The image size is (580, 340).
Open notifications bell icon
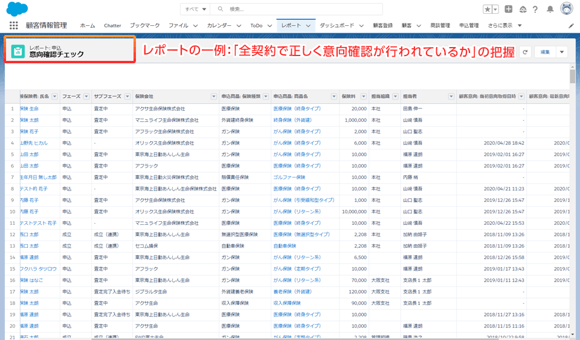tap(550, 9)
